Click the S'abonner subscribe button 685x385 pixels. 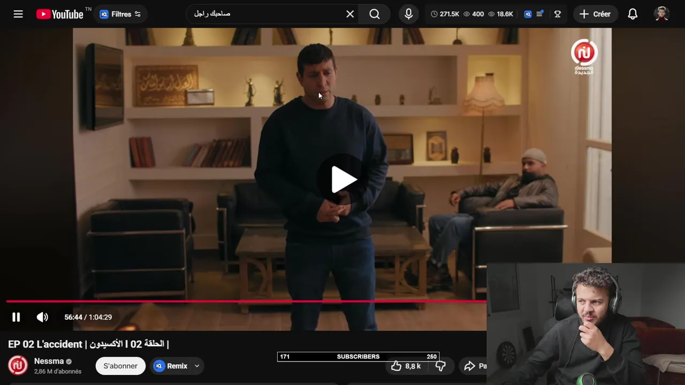[x=120, y=366]
